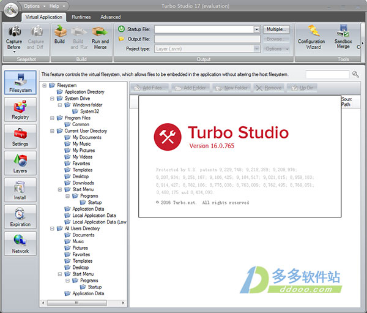Open the Settings panel
The width and height of the screenshot is (367, 313).
(x=20, y=136)
